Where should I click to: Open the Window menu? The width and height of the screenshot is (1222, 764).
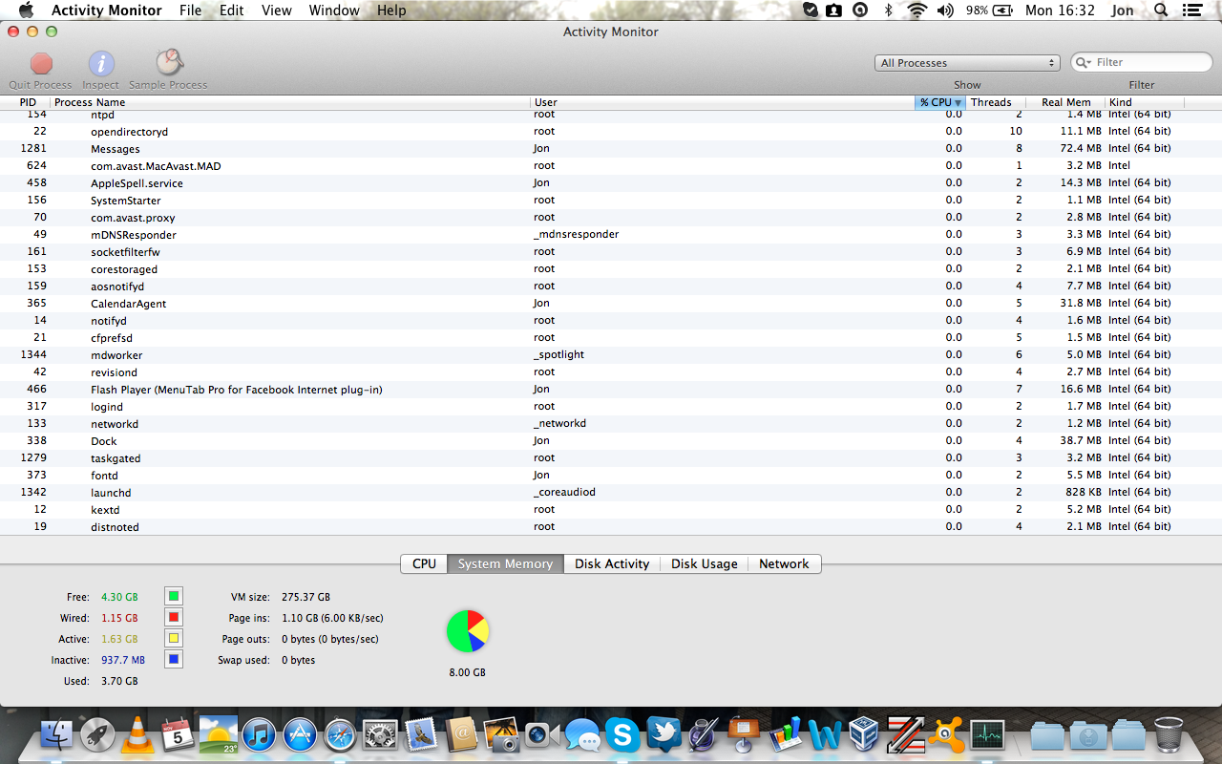click(334, 11)
